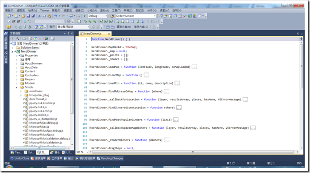Open the Theme menu

click(44, 11)
